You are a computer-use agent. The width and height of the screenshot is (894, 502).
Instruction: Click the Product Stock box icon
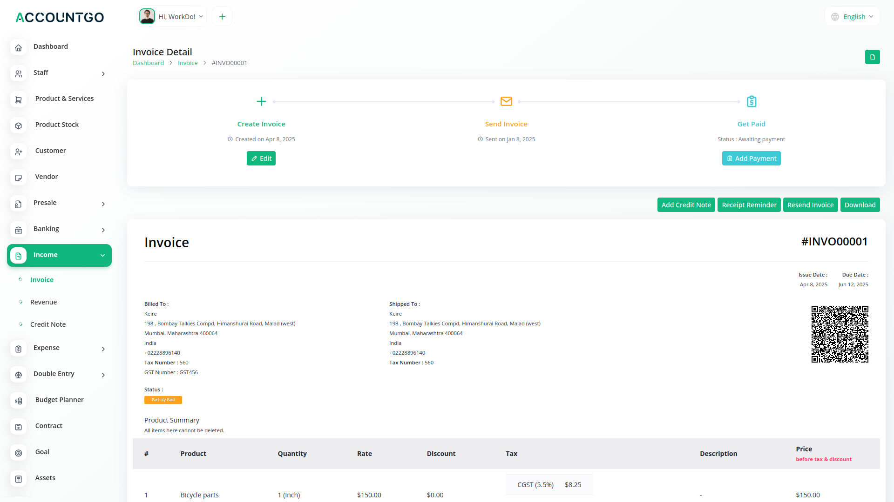click(19, 125)
